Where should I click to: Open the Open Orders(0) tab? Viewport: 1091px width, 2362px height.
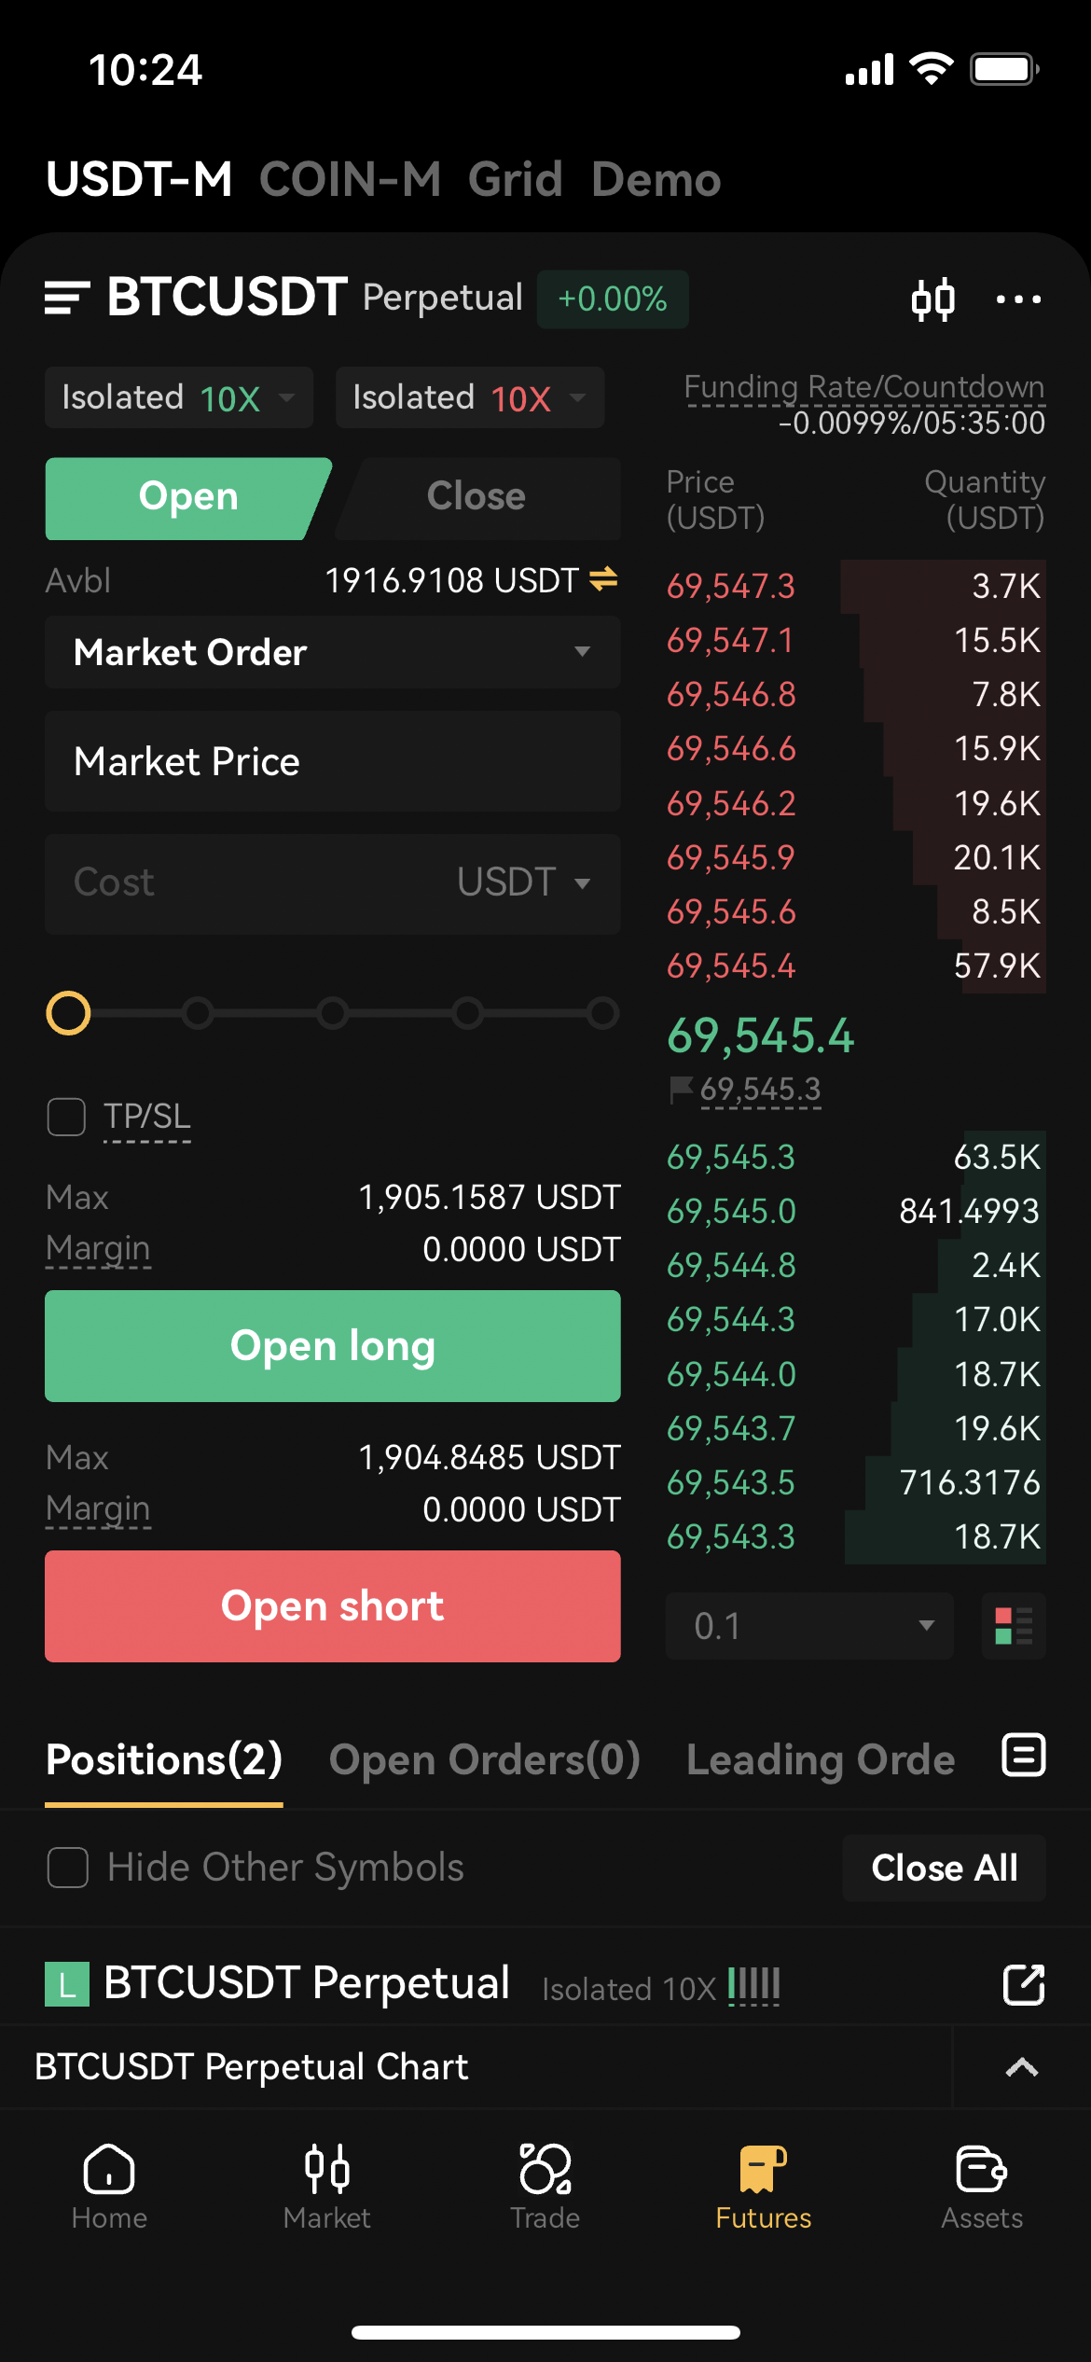point(484,1760)
